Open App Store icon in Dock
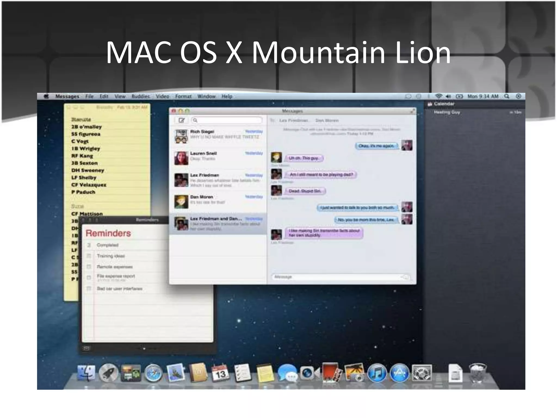The height and width of the screenshot is (418, 557). [399, 373]
